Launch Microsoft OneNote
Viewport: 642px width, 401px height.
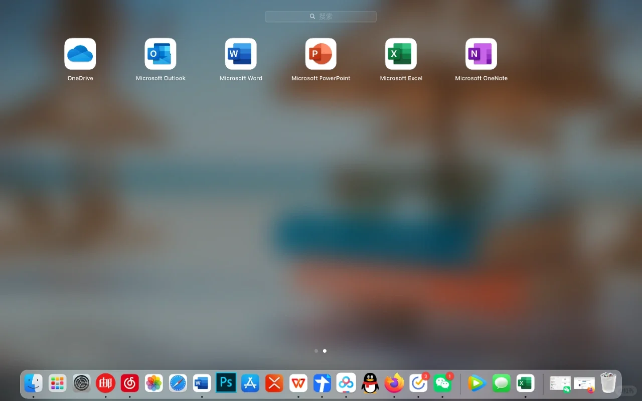point(481,54)
